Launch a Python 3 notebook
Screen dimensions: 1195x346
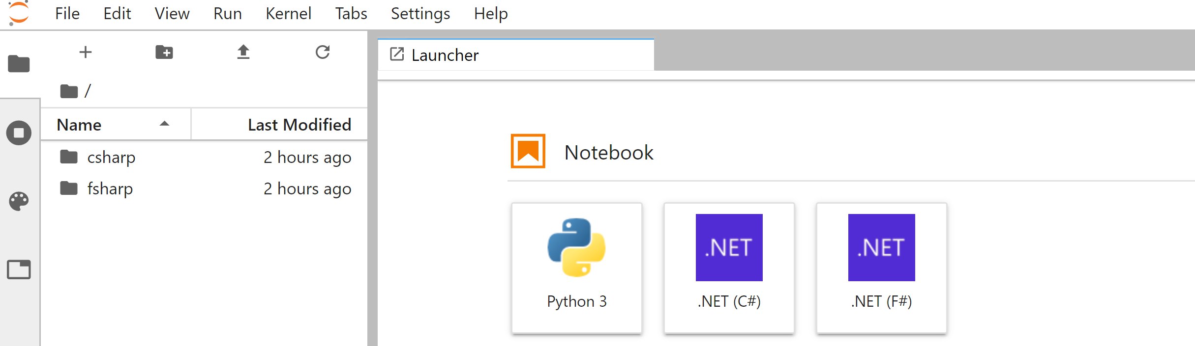(x=577, y=268)
